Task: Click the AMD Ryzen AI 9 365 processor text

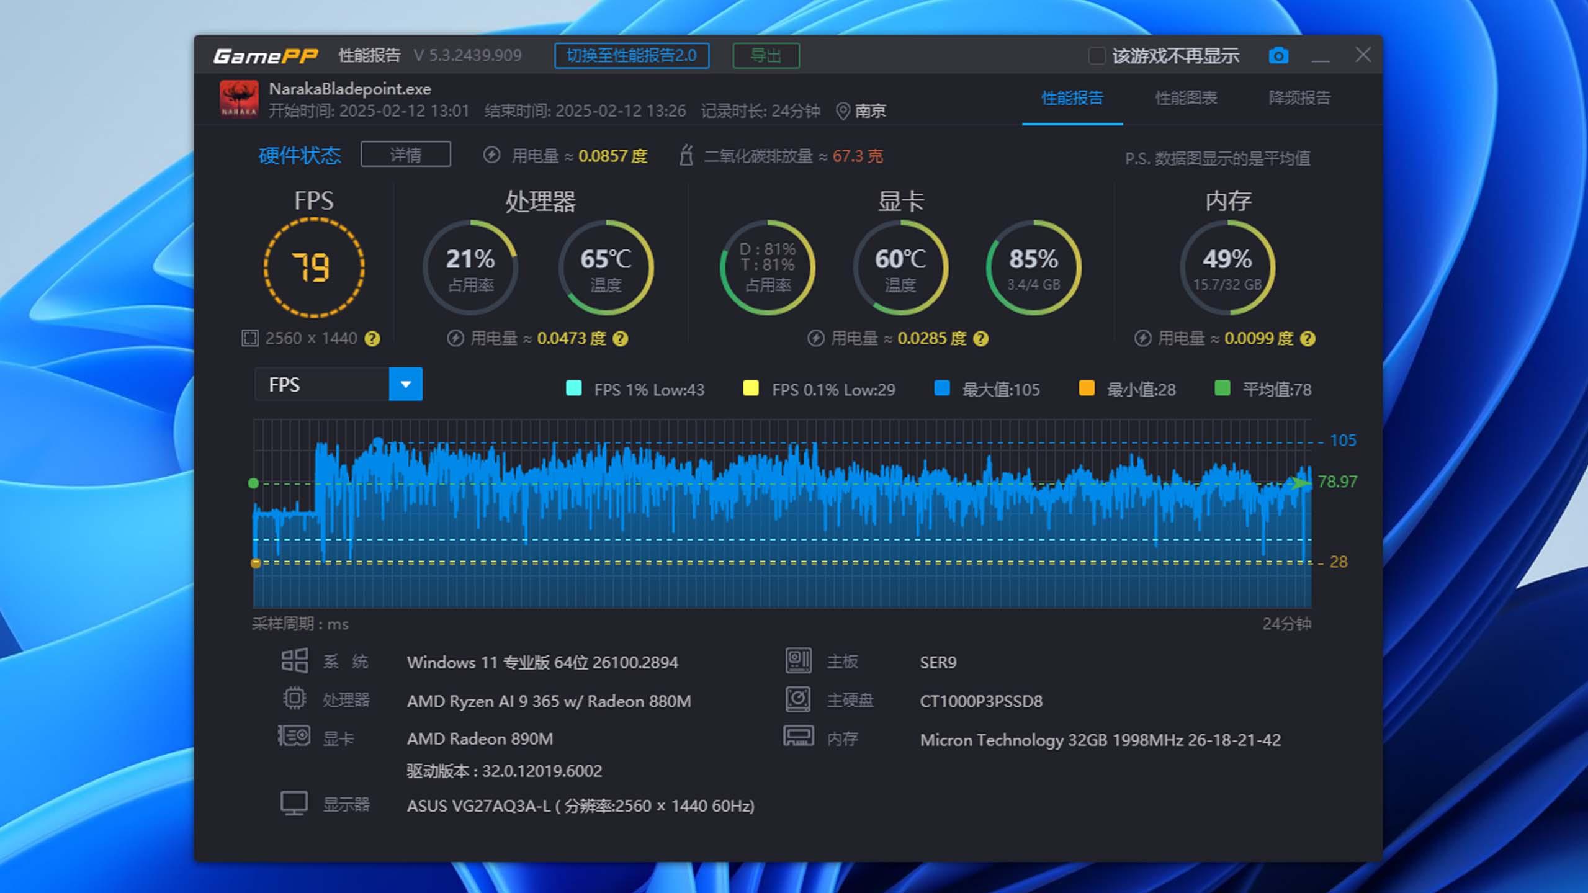Action: coord(549,701)
